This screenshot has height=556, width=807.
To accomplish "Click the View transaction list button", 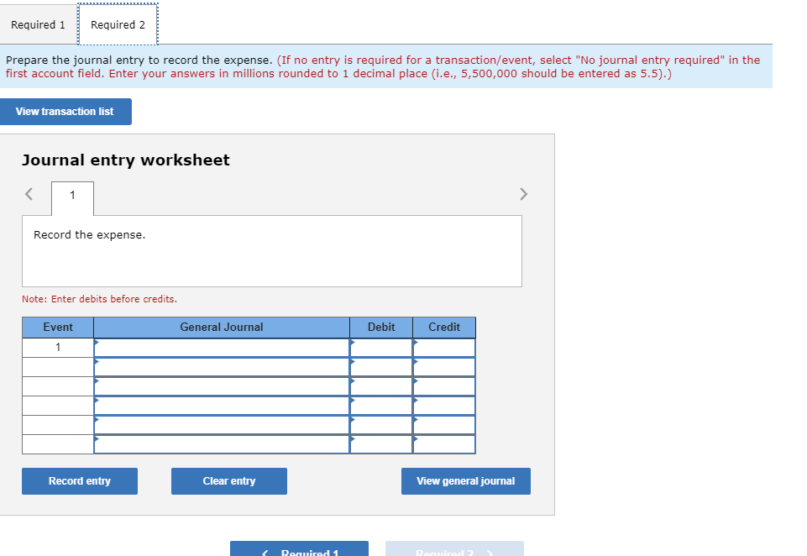I will 66,111.
